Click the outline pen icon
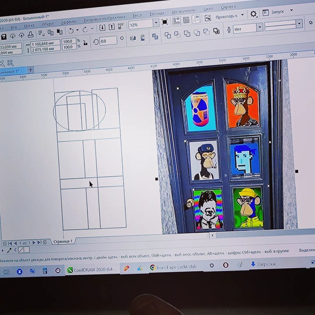Image resolution: width=315 pixels, height=315 pixels. point(229,30)
